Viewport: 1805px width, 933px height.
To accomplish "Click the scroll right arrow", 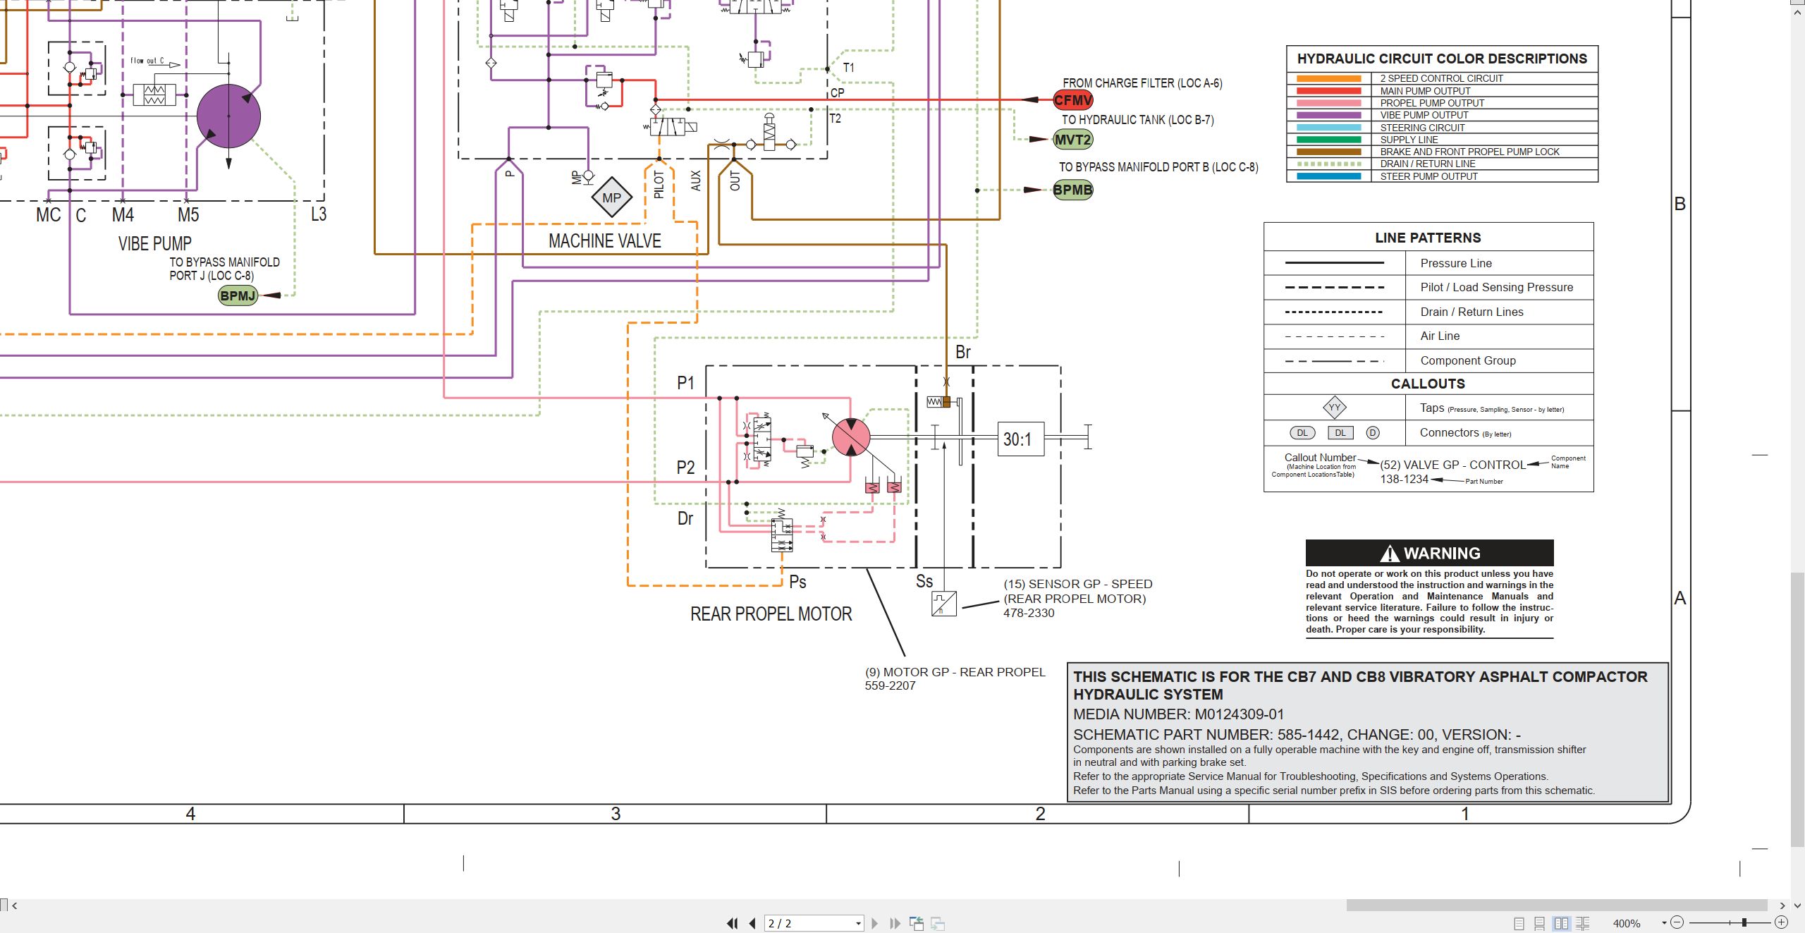I will point(1782,905).
